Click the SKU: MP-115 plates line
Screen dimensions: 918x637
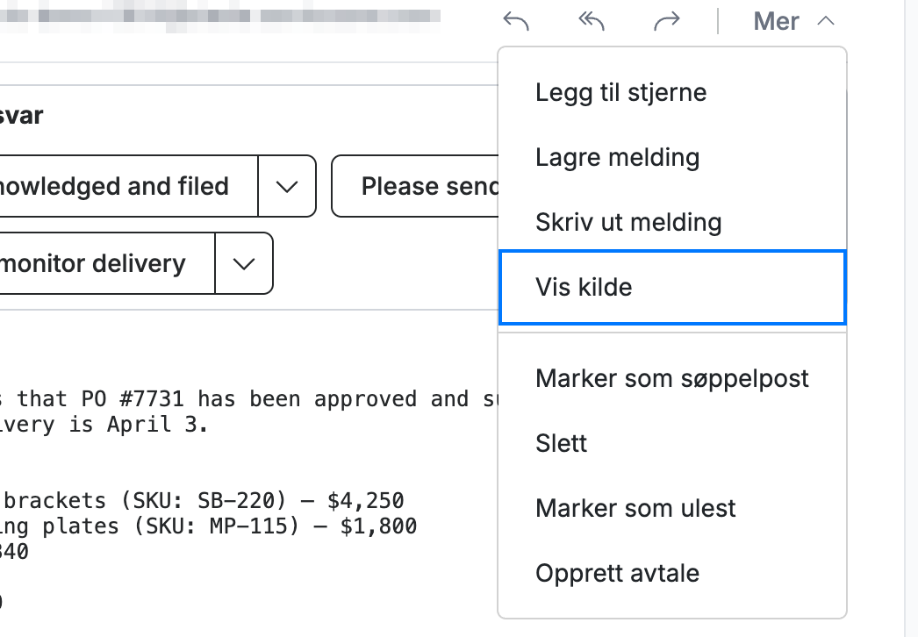pos(208,526)
